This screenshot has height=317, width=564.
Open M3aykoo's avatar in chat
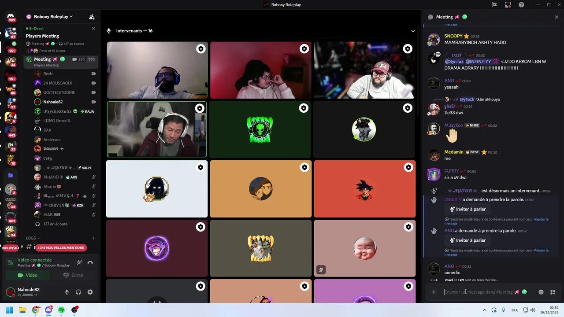434,129
